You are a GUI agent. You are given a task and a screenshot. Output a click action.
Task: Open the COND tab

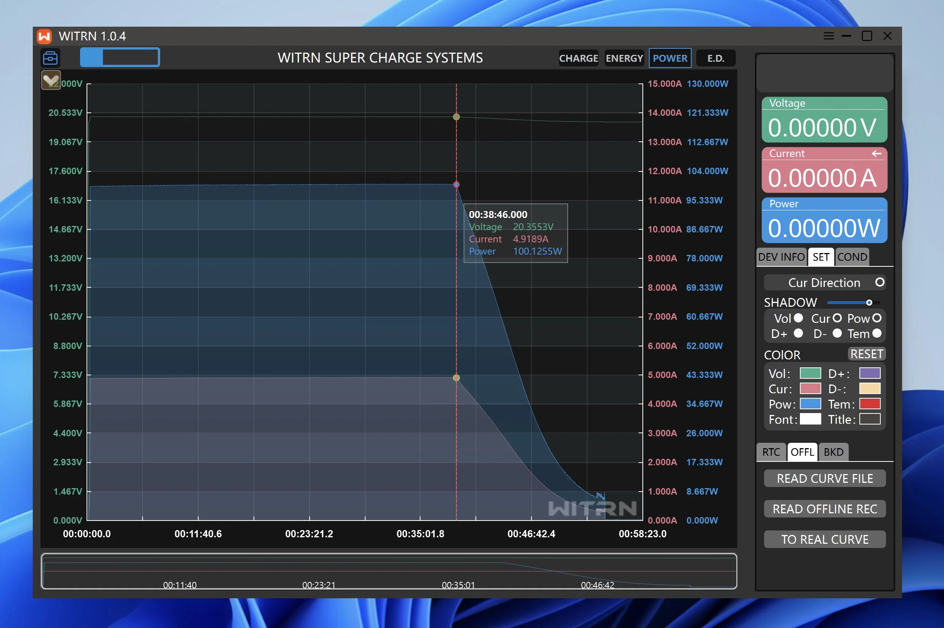click(x=852, y=257)
